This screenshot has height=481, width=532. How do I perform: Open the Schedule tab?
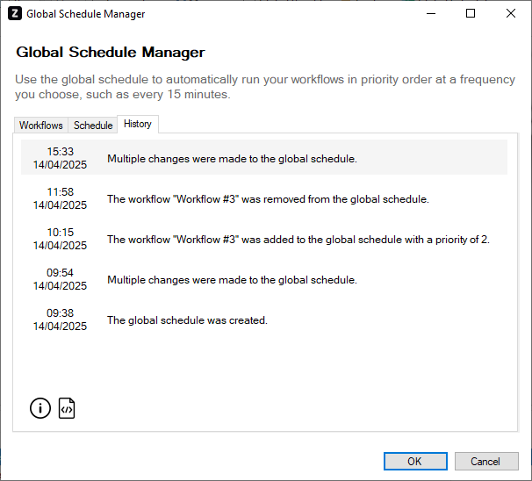[x=93, y=126]
